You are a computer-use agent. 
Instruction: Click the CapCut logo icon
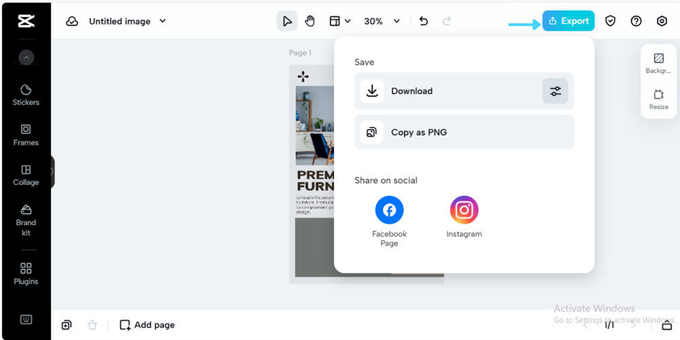pyautogui.click(x=26, y=21)
